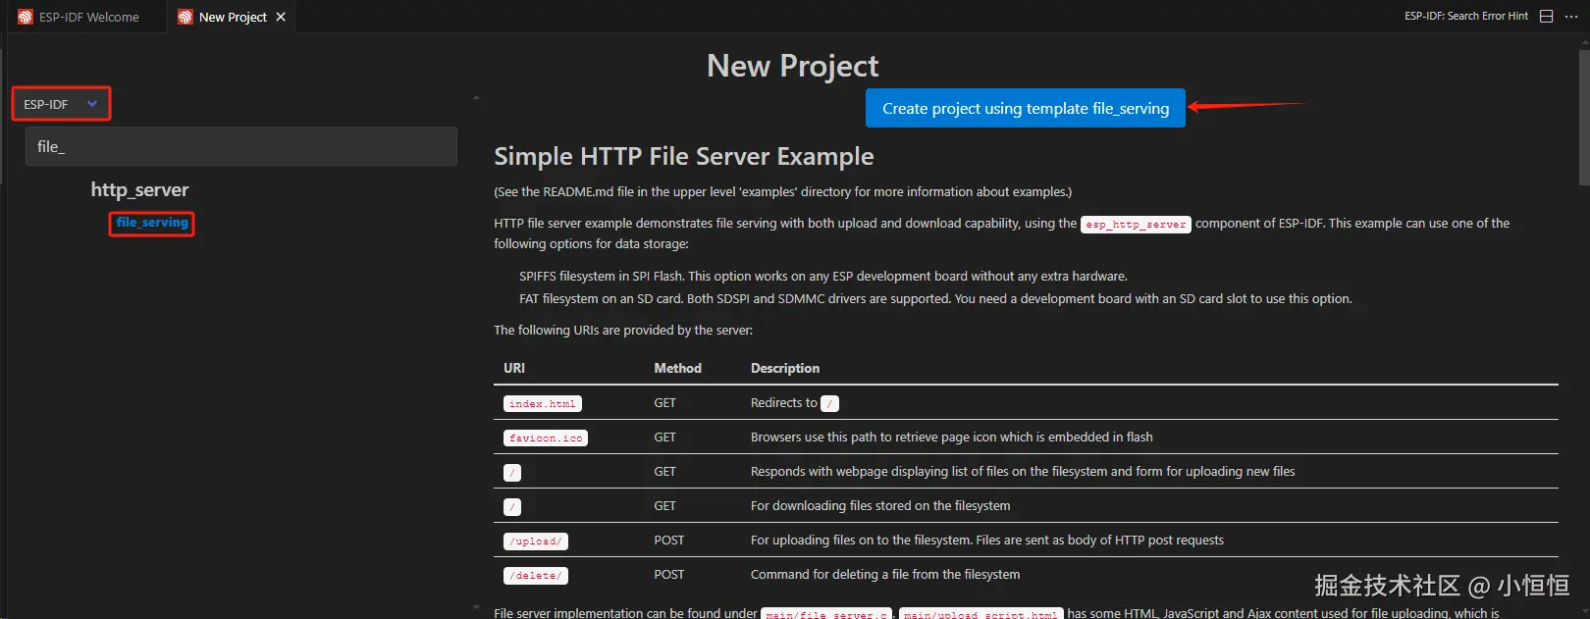The height and width of the screenshot is (619, 1590).
Task: Open the More Actions ellipsis menu
Action: [x=1571, y=17]
